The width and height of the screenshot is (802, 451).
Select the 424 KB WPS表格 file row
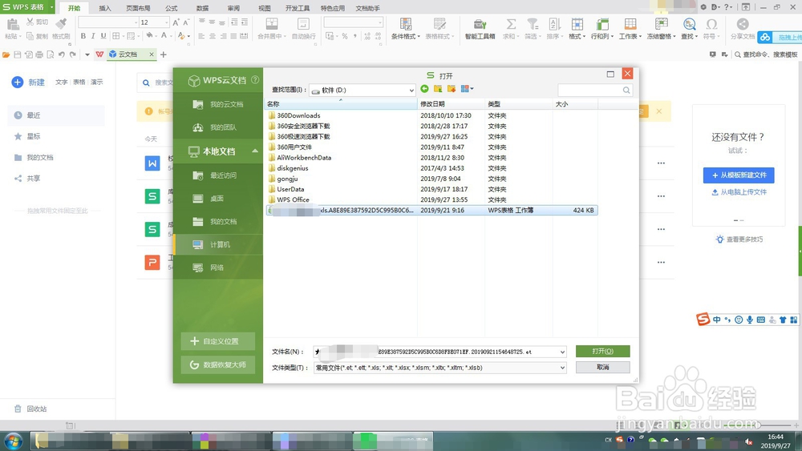pos(431,210)
